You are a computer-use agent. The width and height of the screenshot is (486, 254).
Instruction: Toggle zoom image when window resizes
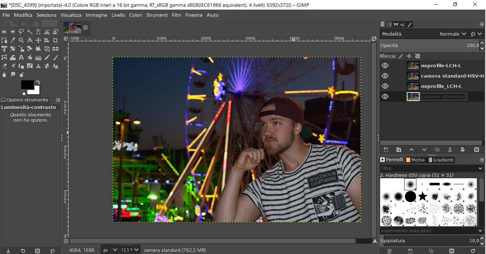[x=374, y=39]
